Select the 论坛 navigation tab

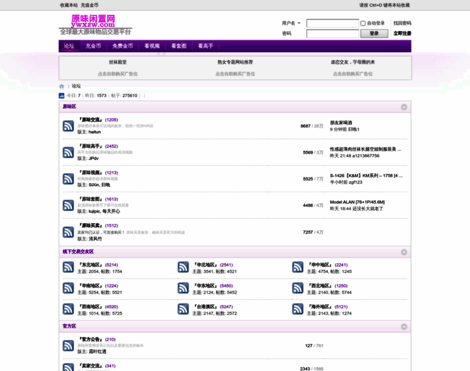point(69,46)
